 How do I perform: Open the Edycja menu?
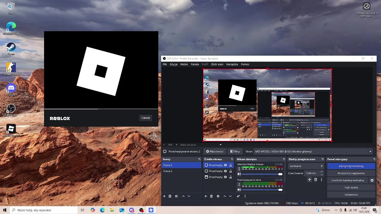pyautogui.click(x=174, y=64)
